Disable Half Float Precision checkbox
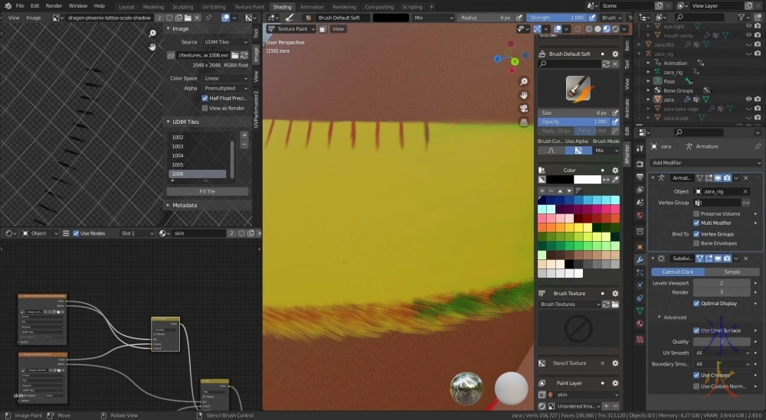This screenshot has width=766, height=420. [x=205, y=98]
